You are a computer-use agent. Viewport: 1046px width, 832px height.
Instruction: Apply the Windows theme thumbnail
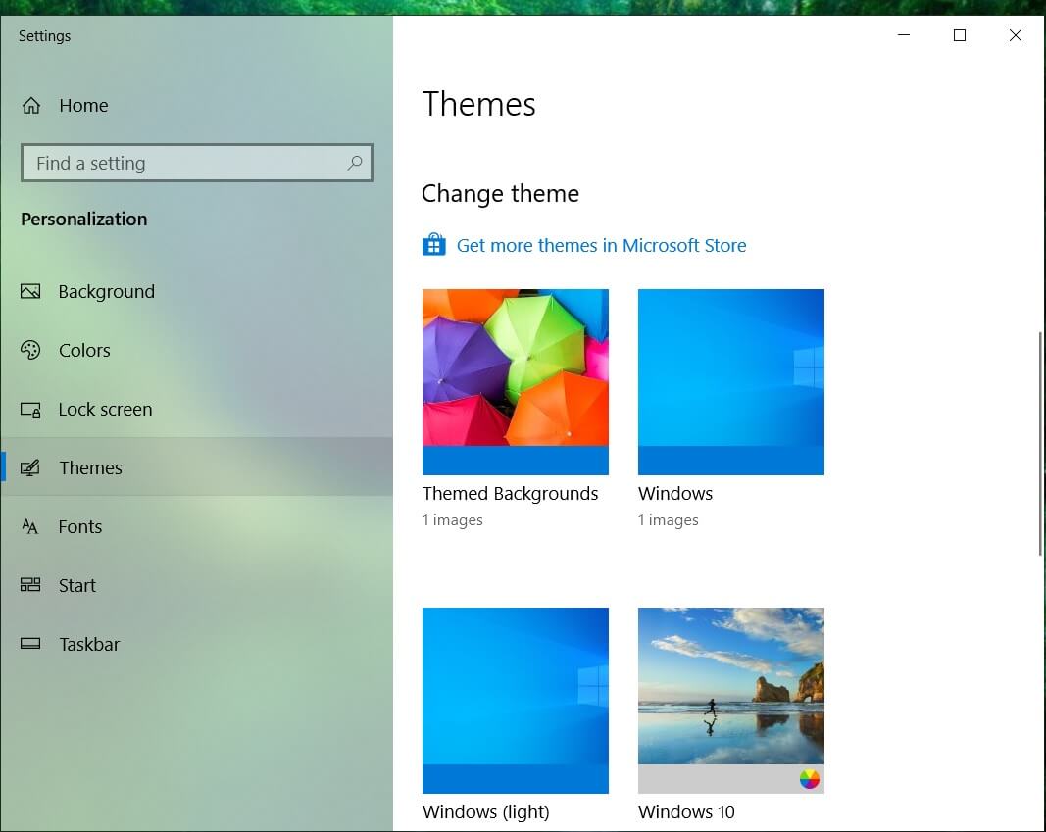click(730, 382)
